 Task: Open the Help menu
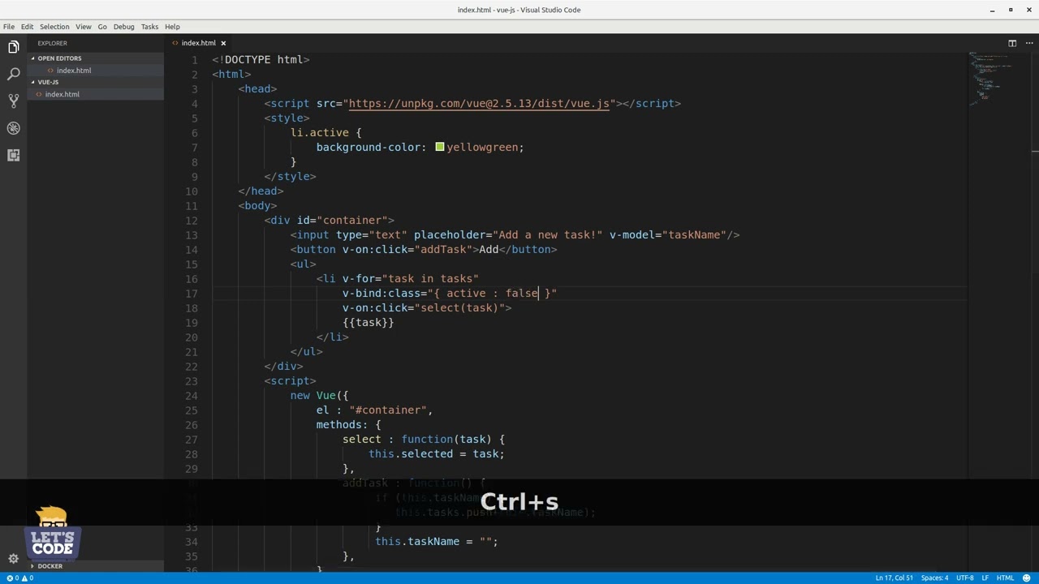point(172,27)
